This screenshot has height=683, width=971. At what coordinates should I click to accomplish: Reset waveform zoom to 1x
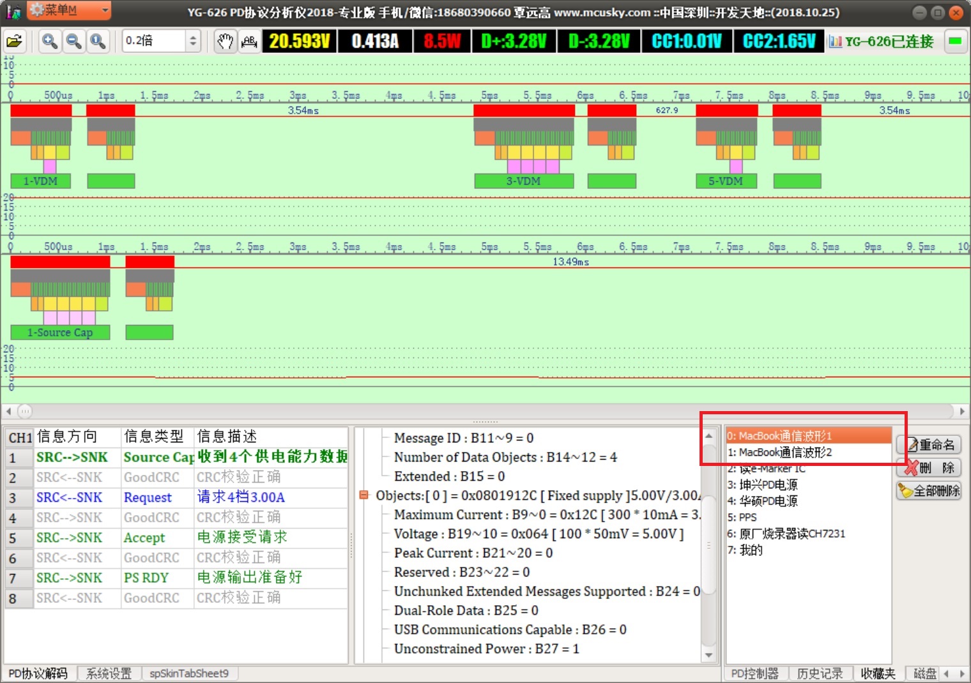(x=98, y=41)
